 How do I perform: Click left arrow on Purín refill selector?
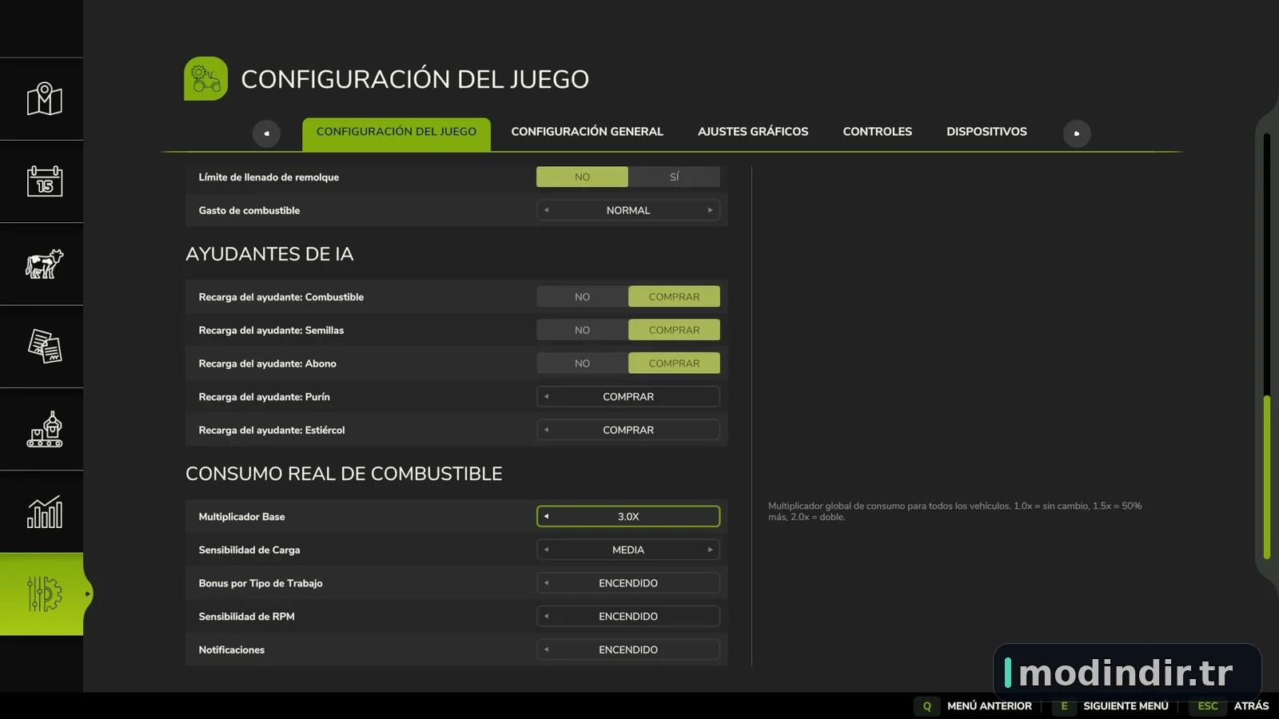tap(547, 397)
